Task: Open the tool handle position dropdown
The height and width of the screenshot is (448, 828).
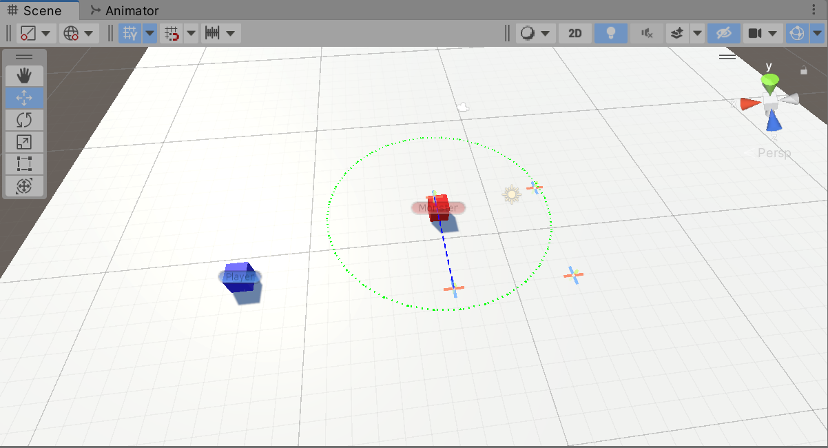Action: (37, 33)
